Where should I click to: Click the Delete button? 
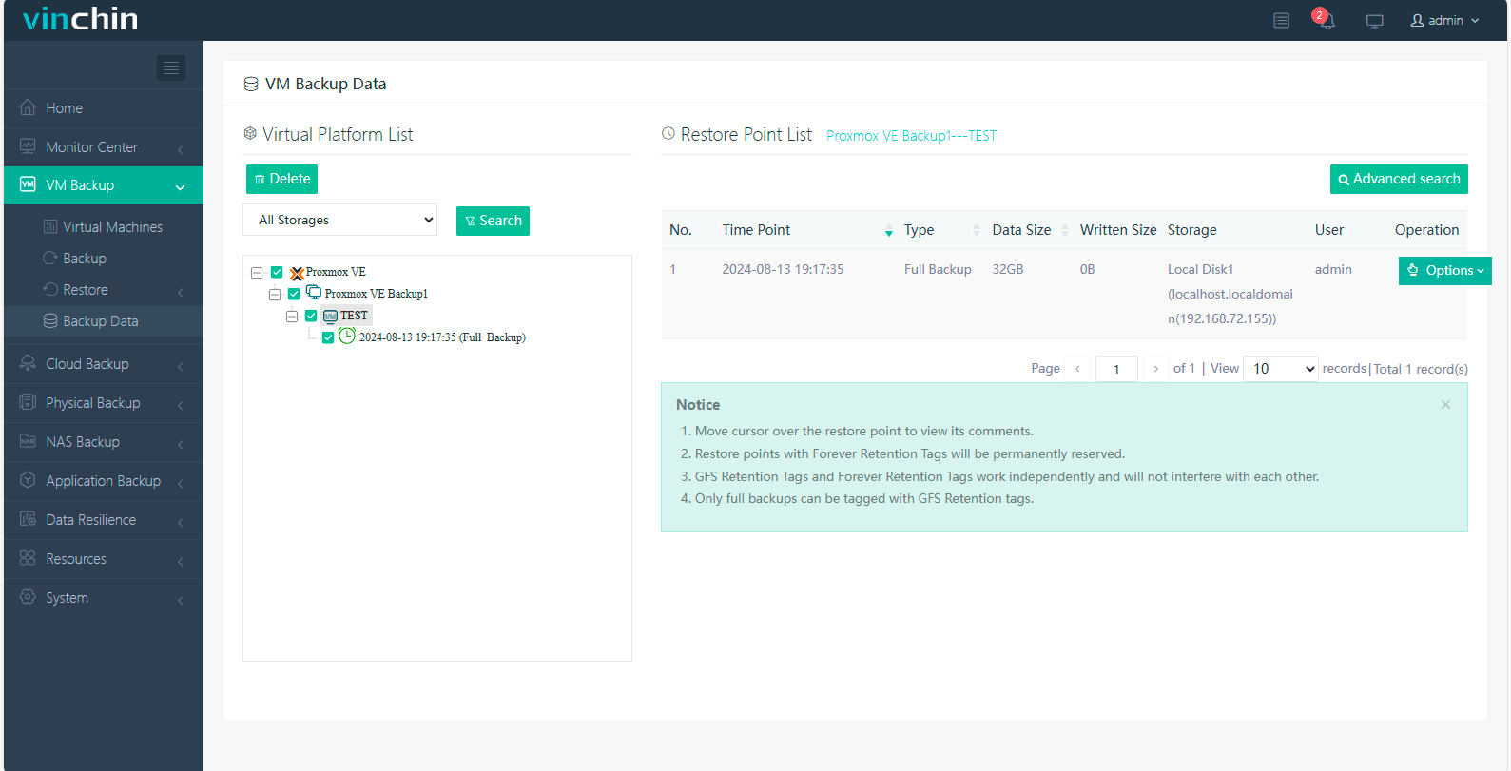tap(281, 179)
